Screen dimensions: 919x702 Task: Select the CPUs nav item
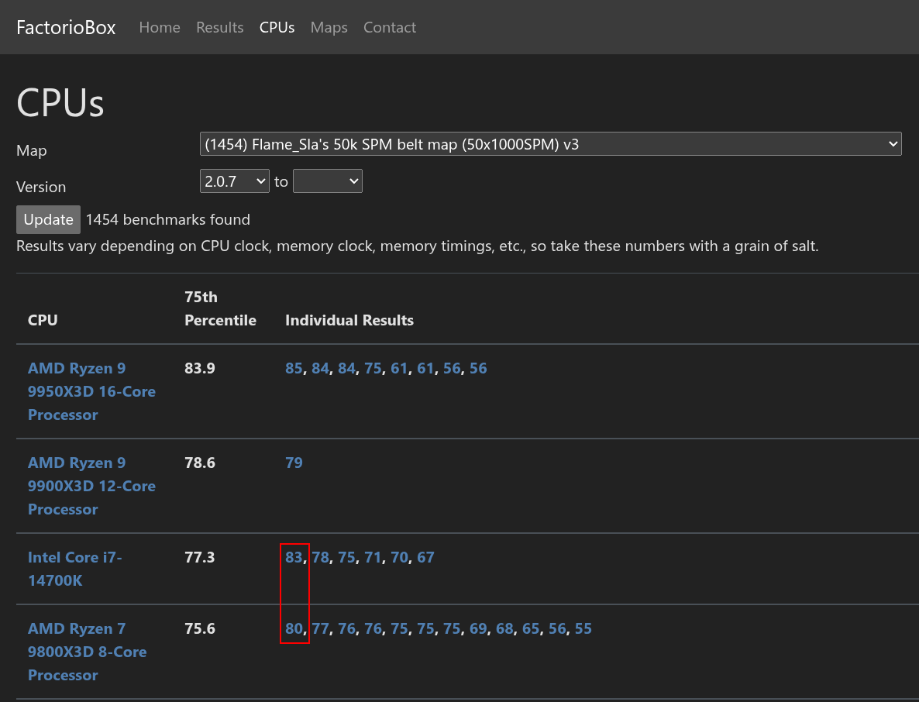click(x=277, y=28)
